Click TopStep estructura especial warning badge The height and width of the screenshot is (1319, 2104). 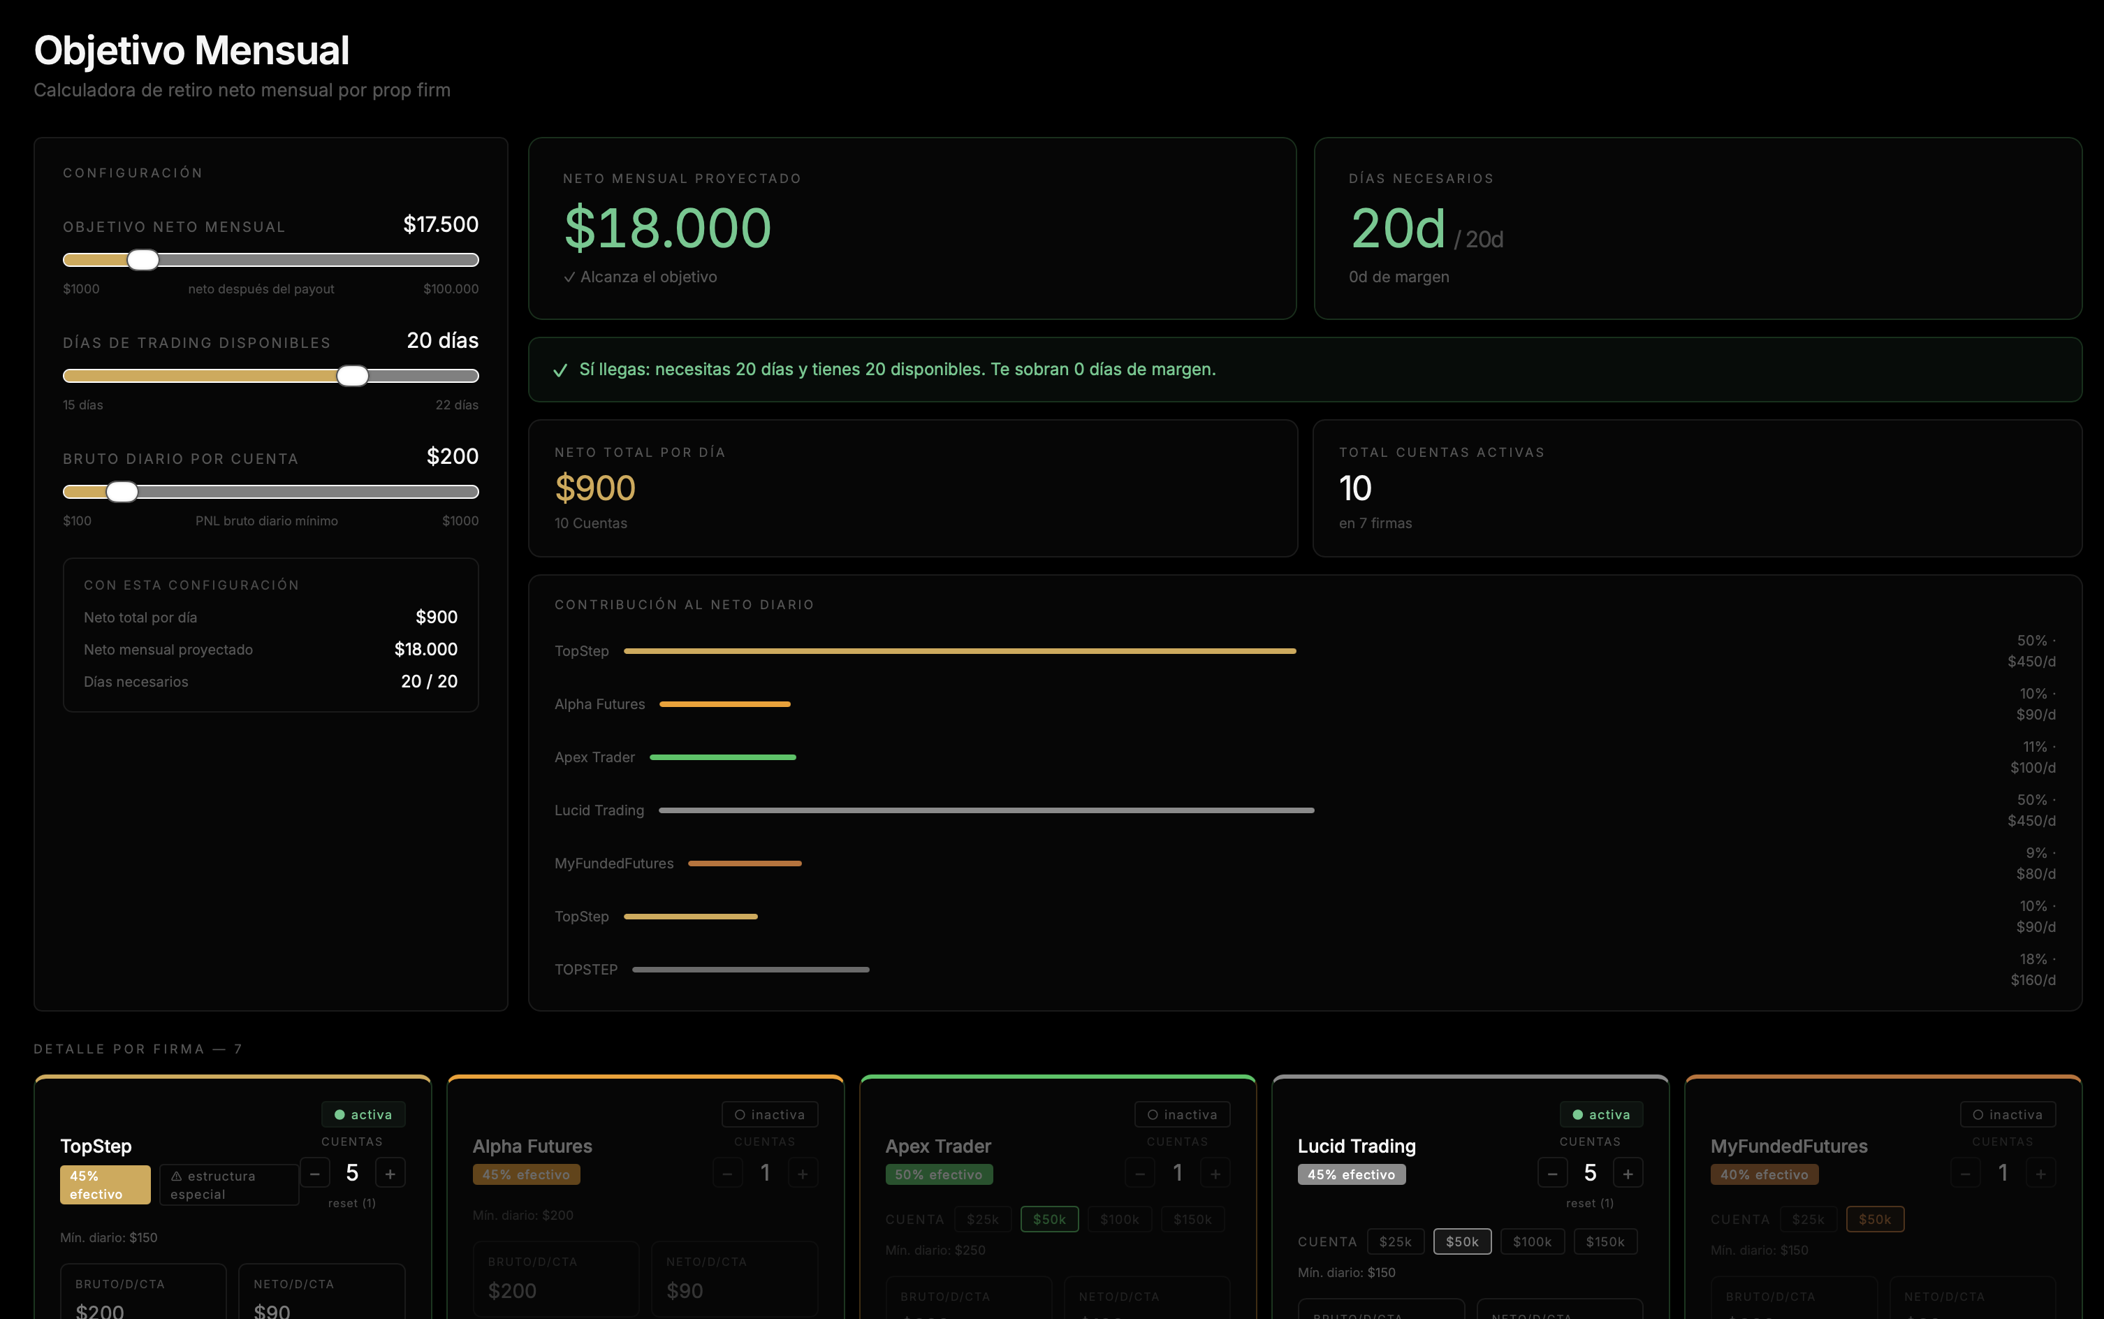[228, 1185]
